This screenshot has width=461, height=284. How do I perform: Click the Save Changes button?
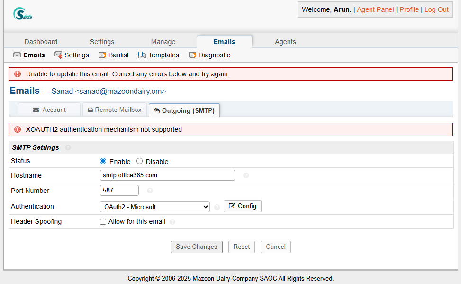pos(196,247)
